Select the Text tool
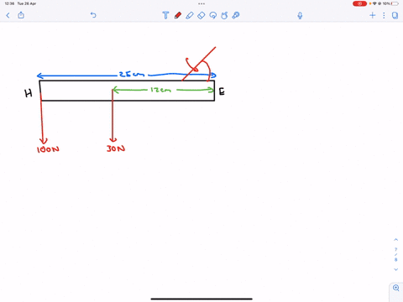The width and height of the screenshot is (403, 302). [x=165, y=15]
